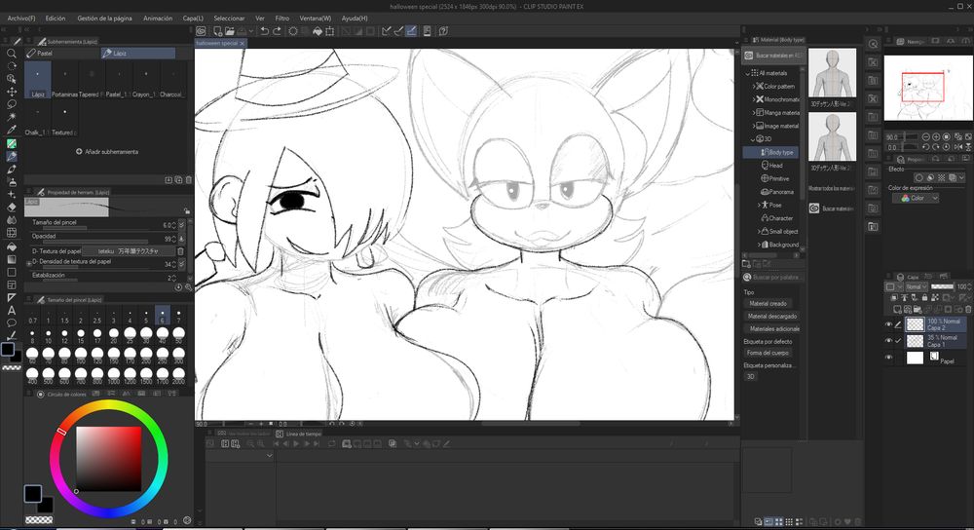Select the Auto select magic wand tool
This screenshot has height=530, width=974.
11,117
